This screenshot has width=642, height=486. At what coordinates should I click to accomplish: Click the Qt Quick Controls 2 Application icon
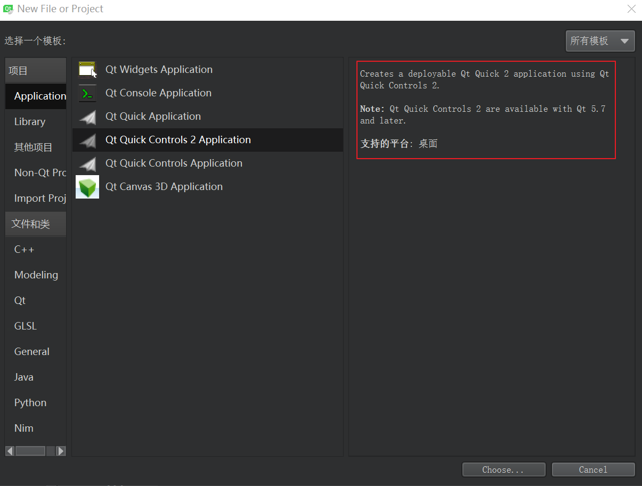[87, 140]
